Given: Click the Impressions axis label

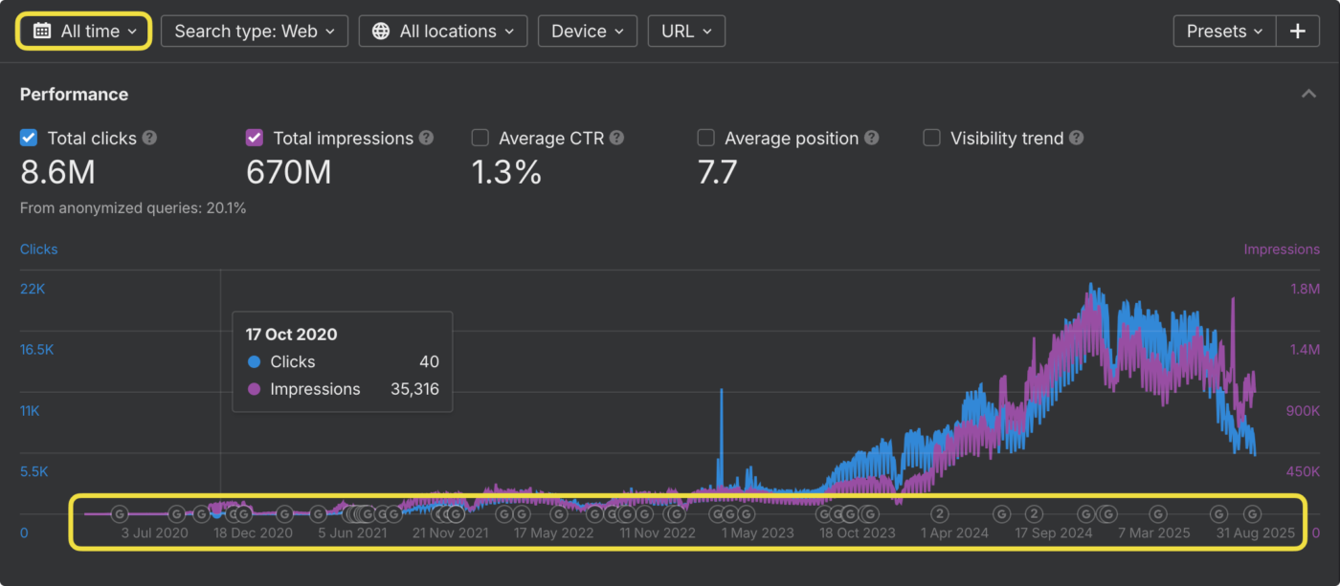Looking at the screenshot, I should pos(1282,249).
